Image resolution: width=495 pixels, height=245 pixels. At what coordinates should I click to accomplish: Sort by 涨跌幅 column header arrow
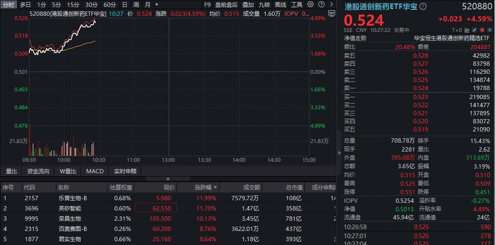[x=215, y=187]
